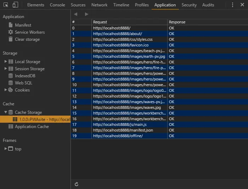Screen dimensions: 248x189
Task: Select the IndexedDB storage item
Action: 25,76
